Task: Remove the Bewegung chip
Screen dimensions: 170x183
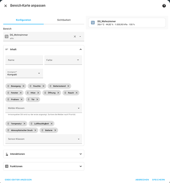Action: [23, 86]
